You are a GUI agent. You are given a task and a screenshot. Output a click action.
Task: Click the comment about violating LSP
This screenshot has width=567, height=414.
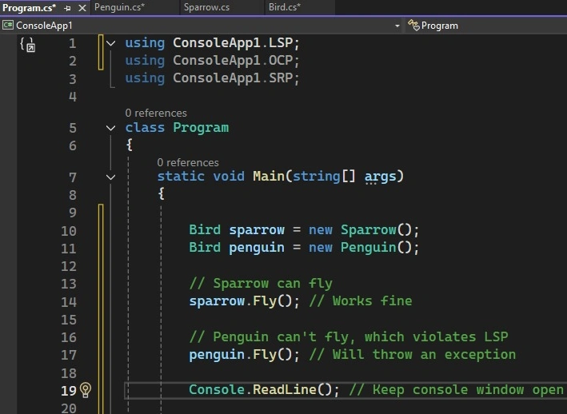point(349,336)
